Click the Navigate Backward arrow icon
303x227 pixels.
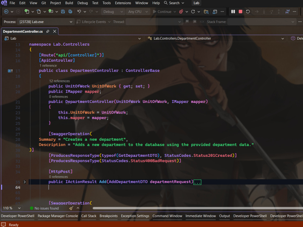6,12
